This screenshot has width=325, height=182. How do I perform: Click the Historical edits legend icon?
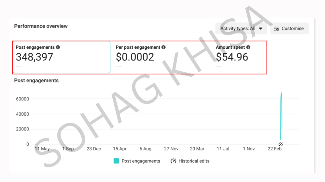coord(173,161)
